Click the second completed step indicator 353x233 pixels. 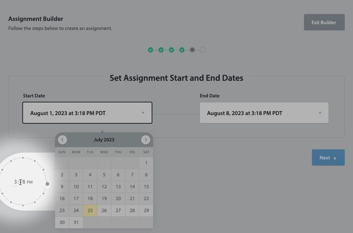click(161, 50)
